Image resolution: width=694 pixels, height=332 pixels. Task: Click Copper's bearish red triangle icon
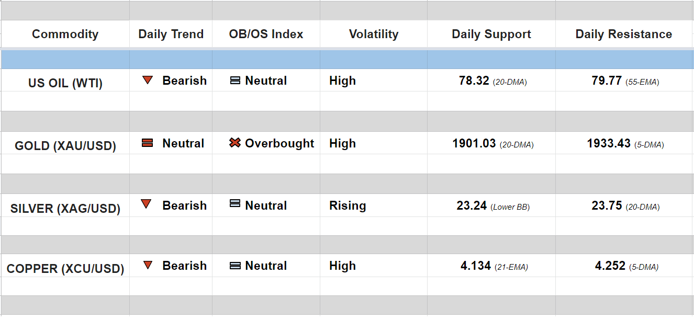(148, 265)
